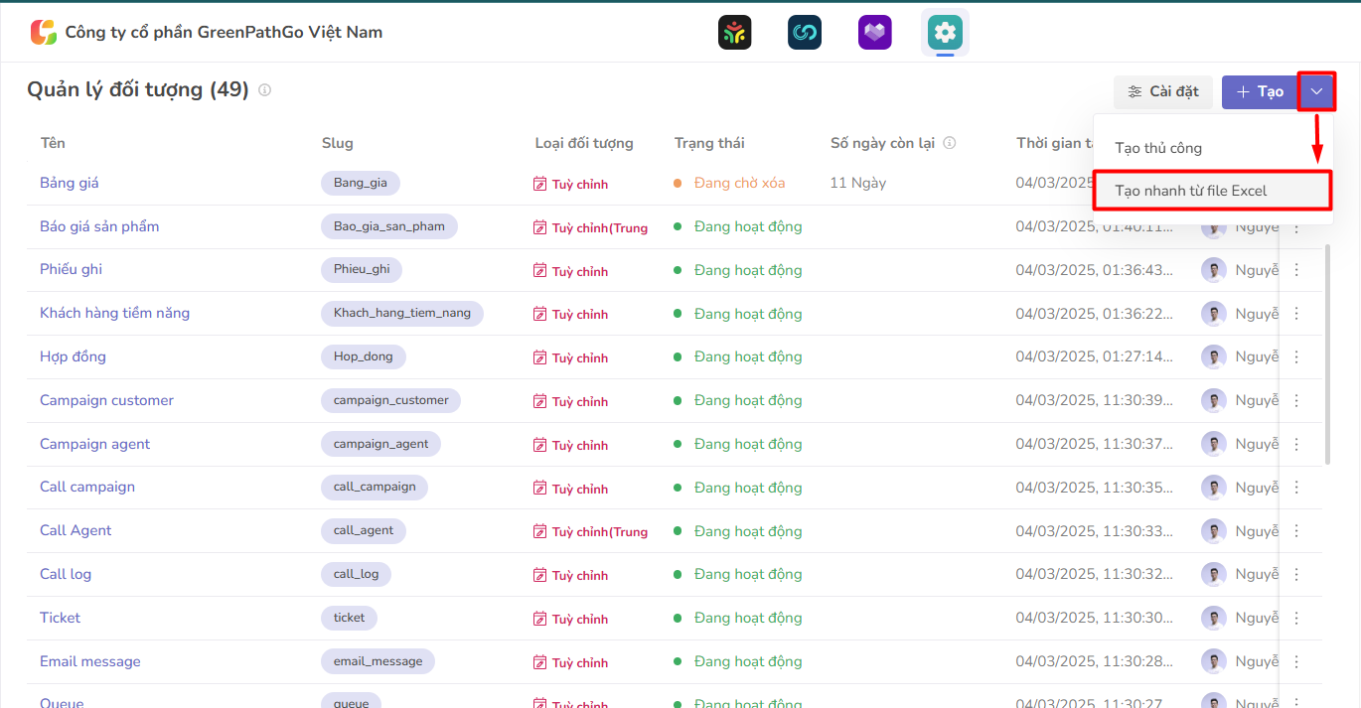
Task: Click custom type icon in Bảng giá row
Action: click(540, 184)
